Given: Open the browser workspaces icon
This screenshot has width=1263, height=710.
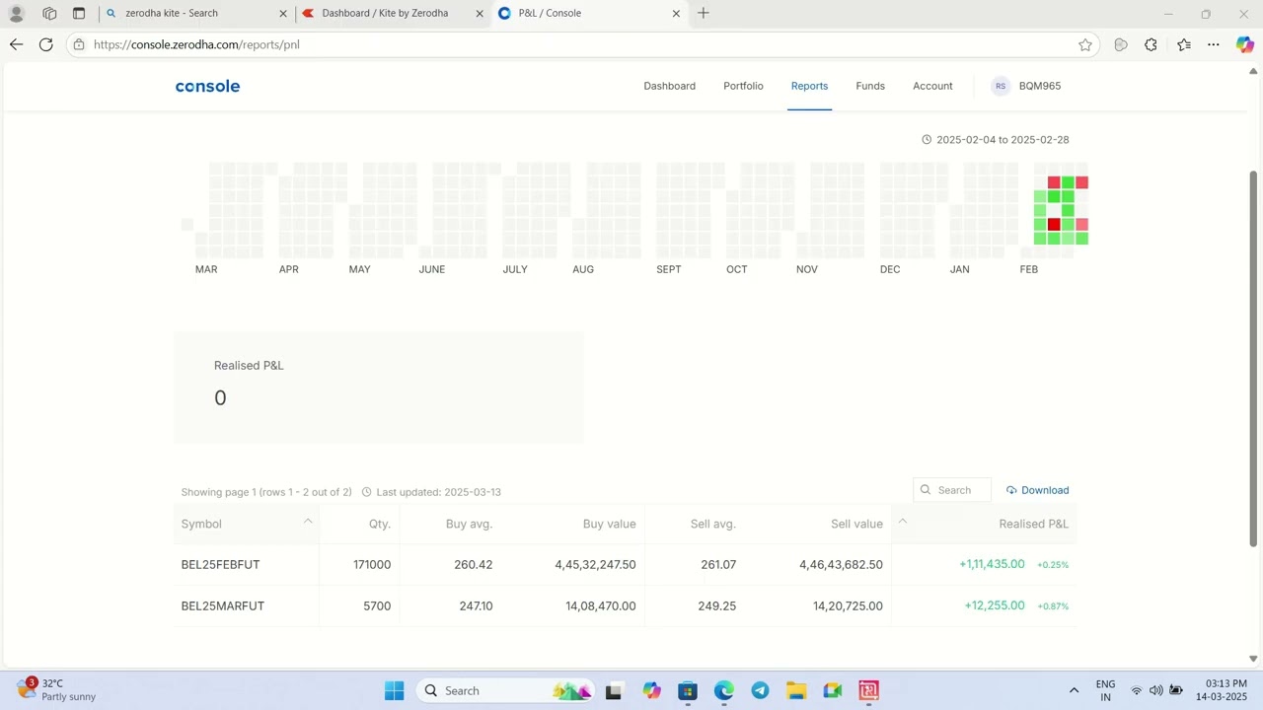Looking at the screenshot, I should pos(49,14).
